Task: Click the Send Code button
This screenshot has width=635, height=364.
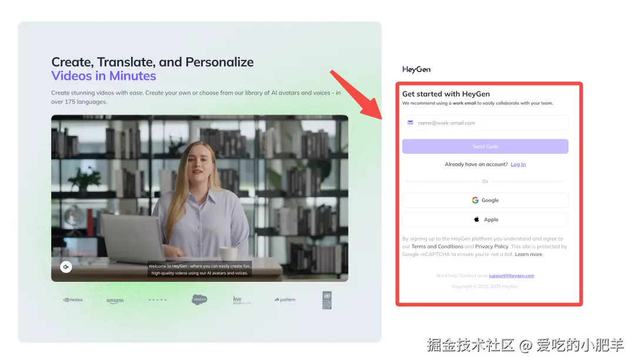Action: [x=485, y=146]
